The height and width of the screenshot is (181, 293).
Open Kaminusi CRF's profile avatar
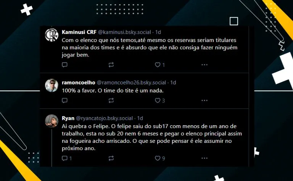click(x=52, y=35)
